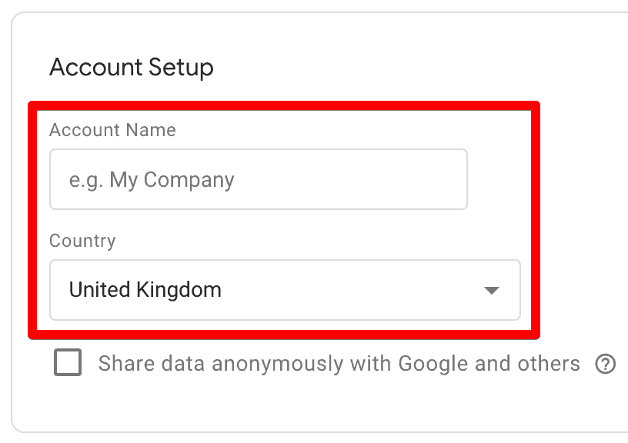Select the United Kingdom text in the dropdown
The width and height of the screenshot is (628, 443).
coord(145,290)
